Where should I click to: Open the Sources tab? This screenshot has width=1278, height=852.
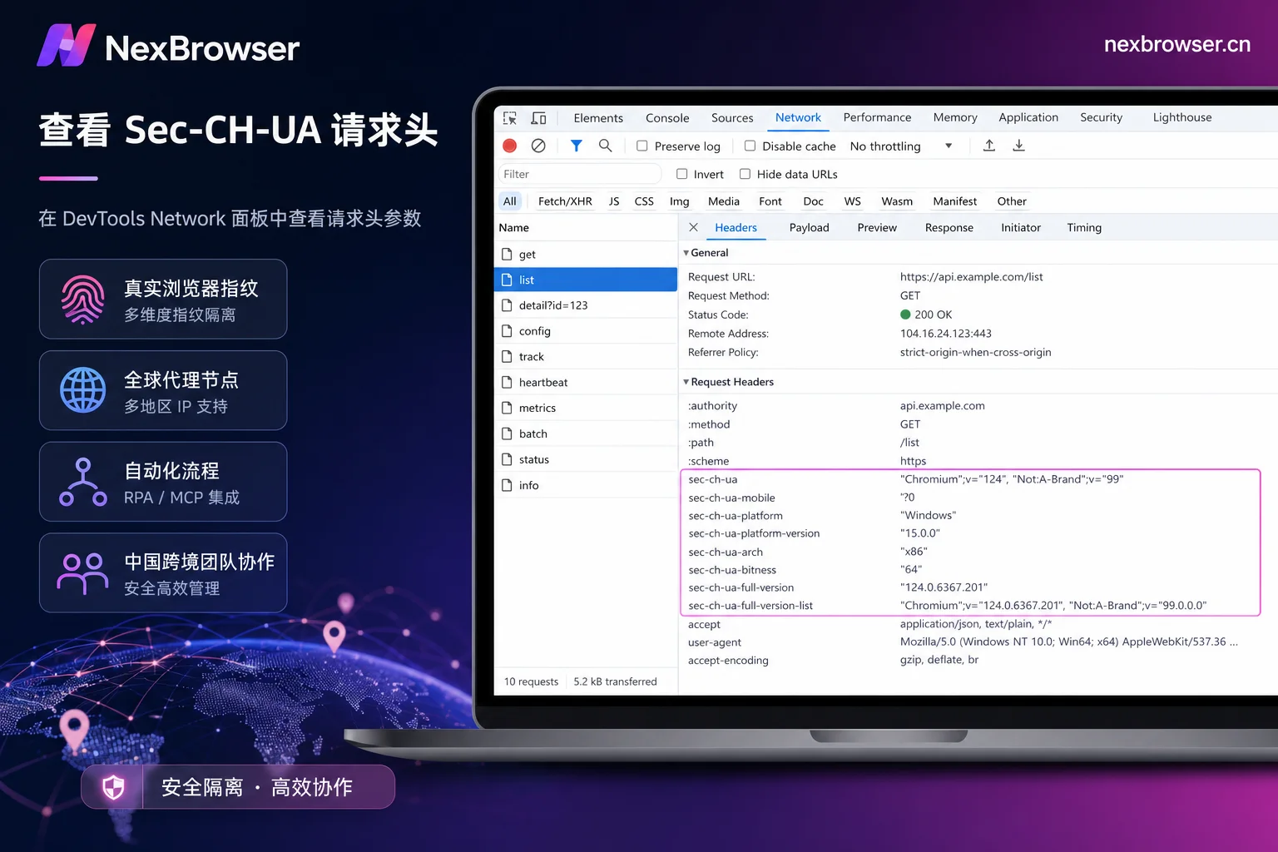click(x=732, y=118)
